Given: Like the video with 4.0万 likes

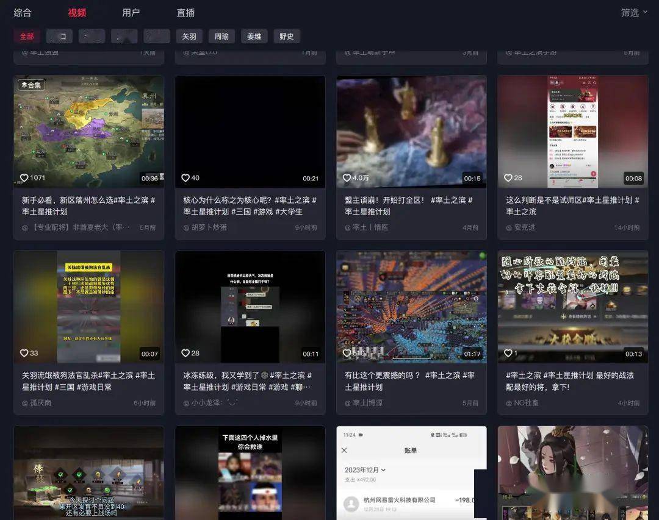Looking at the screenshot, I should point(347,178).
